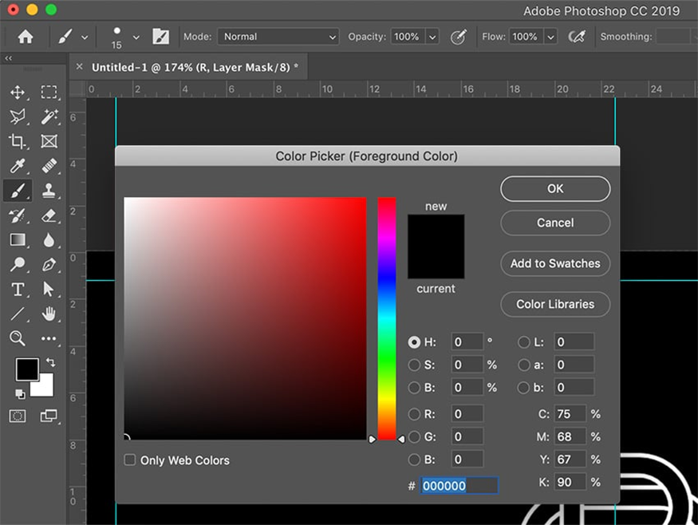
Task: Click the vertical hue spectrum slider
Action: 387,318
